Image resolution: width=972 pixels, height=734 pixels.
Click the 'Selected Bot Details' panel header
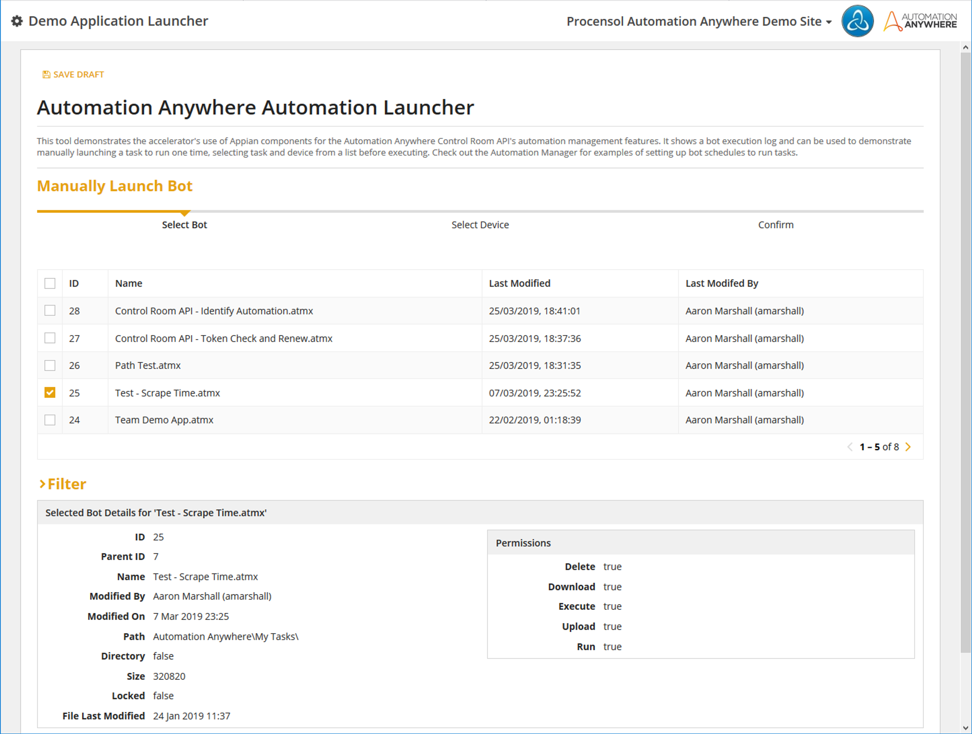click(480, 512)
